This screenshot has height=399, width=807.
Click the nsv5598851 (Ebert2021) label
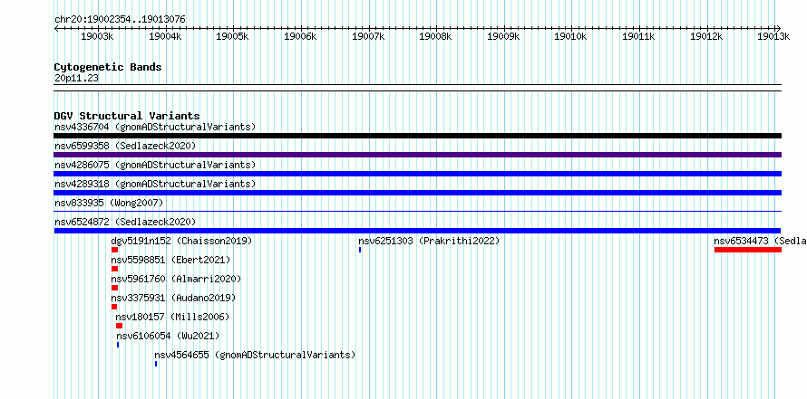(x=170, y=260)
